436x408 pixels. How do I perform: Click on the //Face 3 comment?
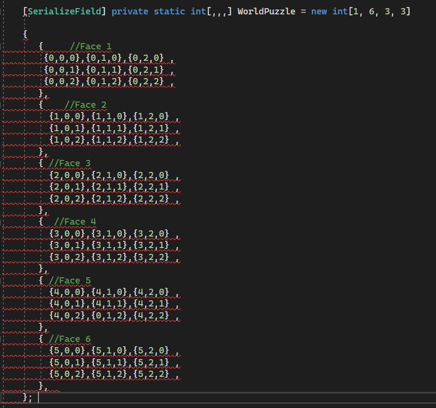tap(70, 163)
